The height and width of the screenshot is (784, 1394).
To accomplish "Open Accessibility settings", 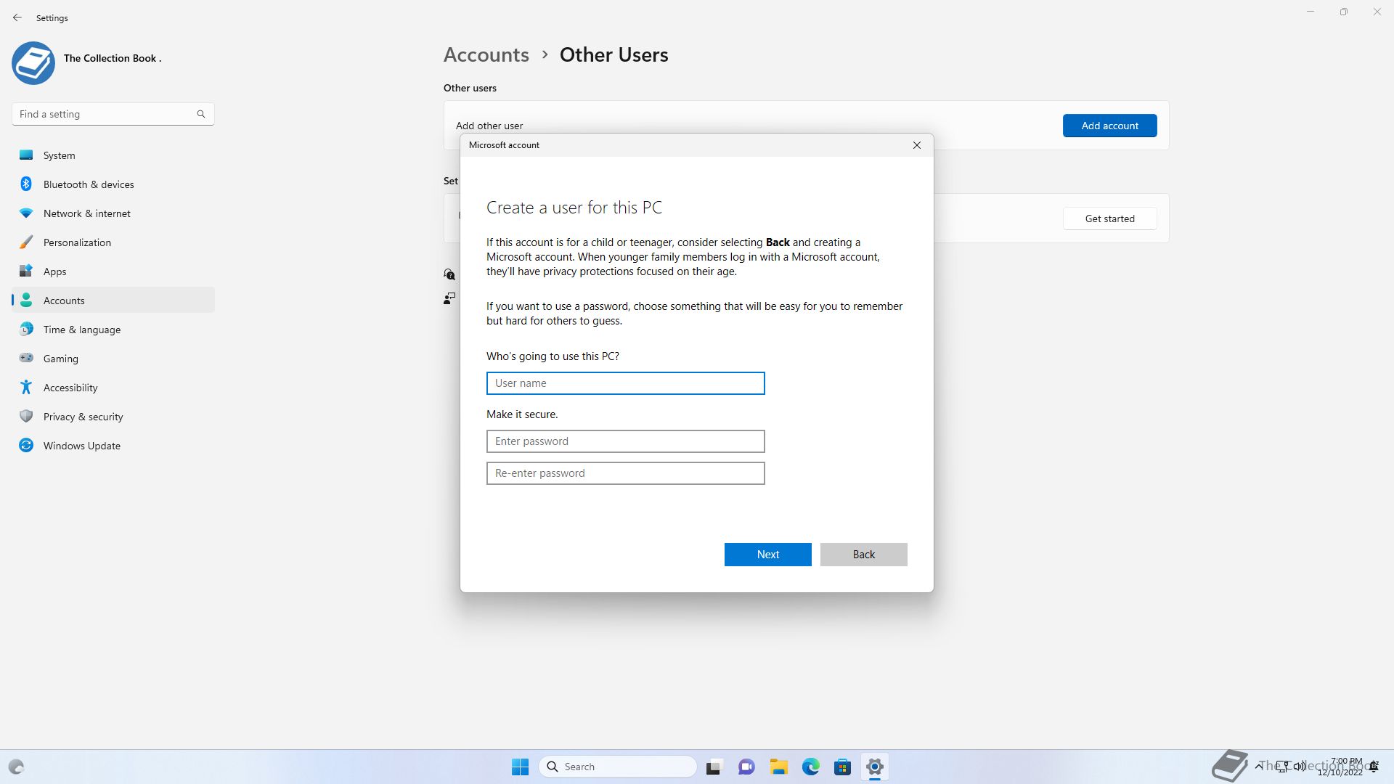I will point(113,388).
